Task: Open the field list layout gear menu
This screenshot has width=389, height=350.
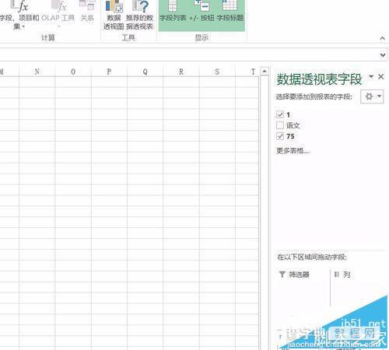Action: point(372,96)
